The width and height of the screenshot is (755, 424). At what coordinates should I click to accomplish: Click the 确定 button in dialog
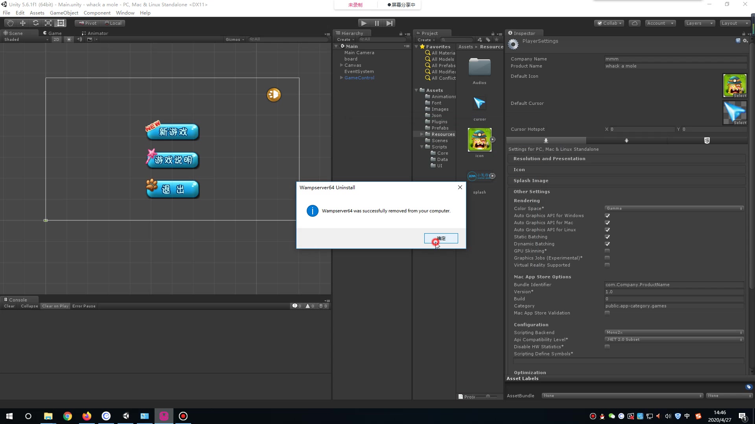pos(441,238)
